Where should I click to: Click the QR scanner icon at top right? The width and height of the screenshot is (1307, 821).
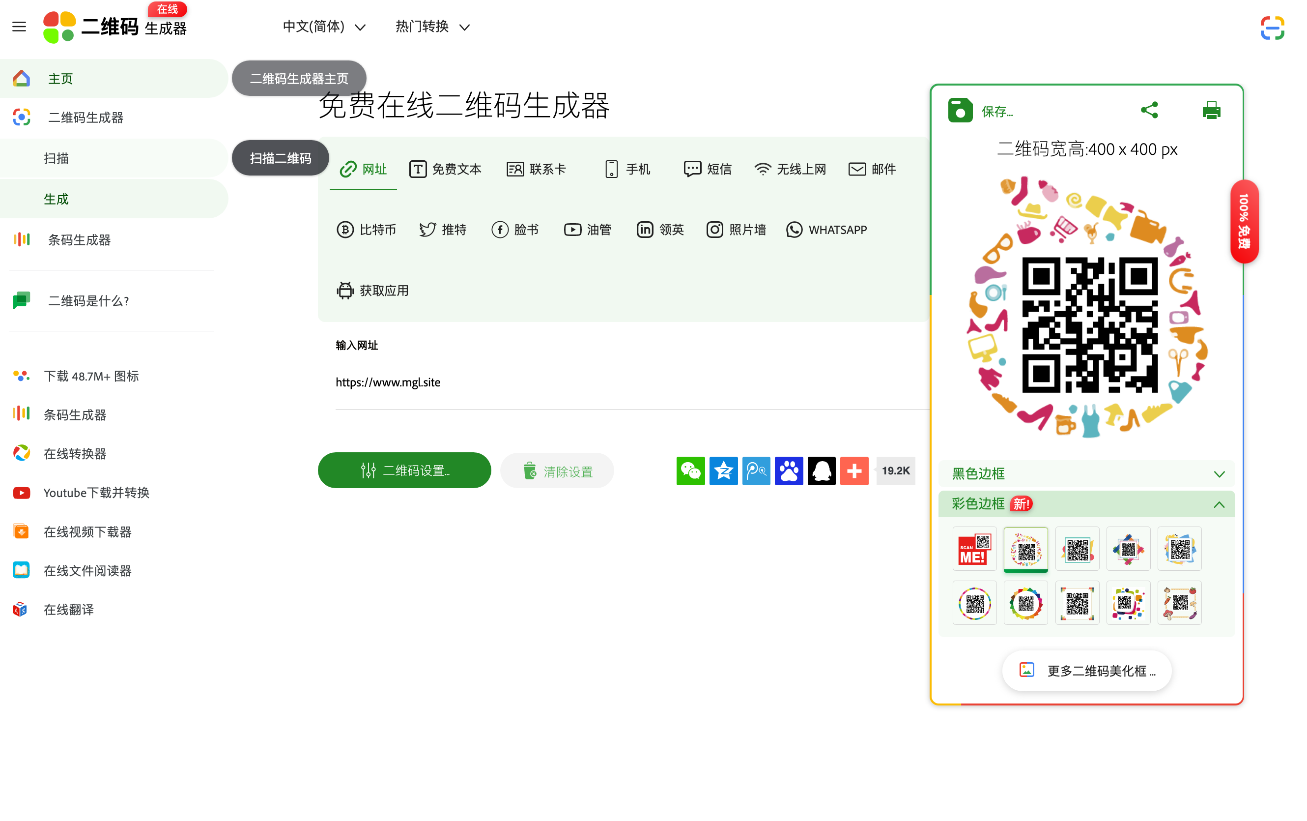tap(1272, 27)
